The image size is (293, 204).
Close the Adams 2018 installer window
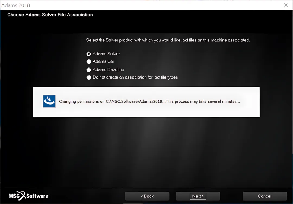(286, 5)
